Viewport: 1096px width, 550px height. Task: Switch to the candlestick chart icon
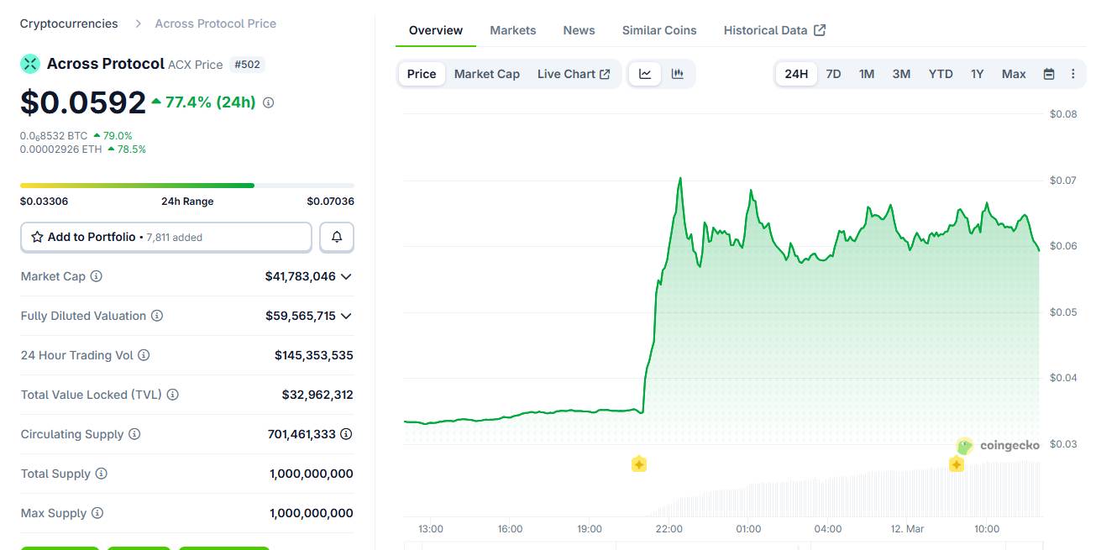point(677,74)
